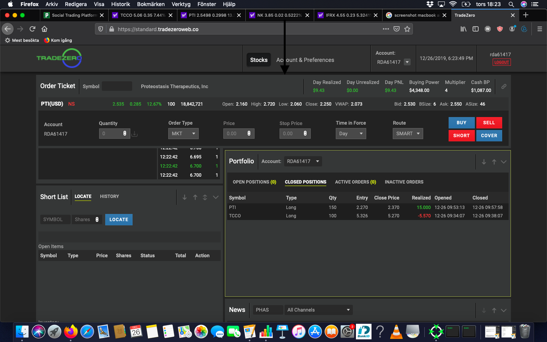Screen dimensions: 547x342
Task: Open the Route SMART dropdown
Action: click(408, 134)
